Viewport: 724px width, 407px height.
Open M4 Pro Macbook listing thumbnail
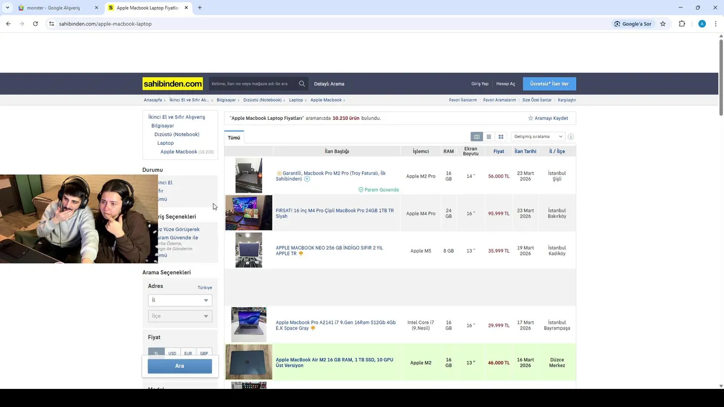[249, 213]
